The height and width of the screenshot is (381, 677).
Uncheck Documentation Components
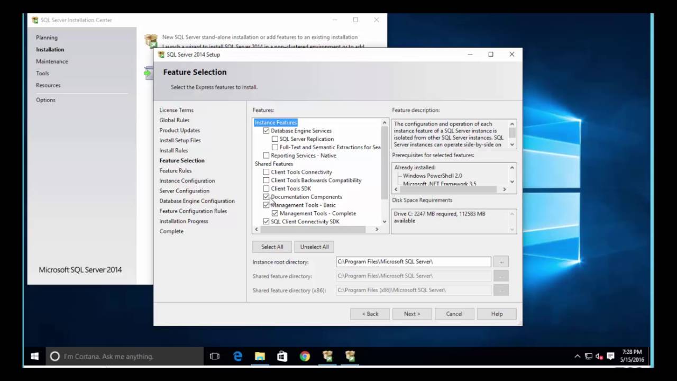tap(266, 197)
